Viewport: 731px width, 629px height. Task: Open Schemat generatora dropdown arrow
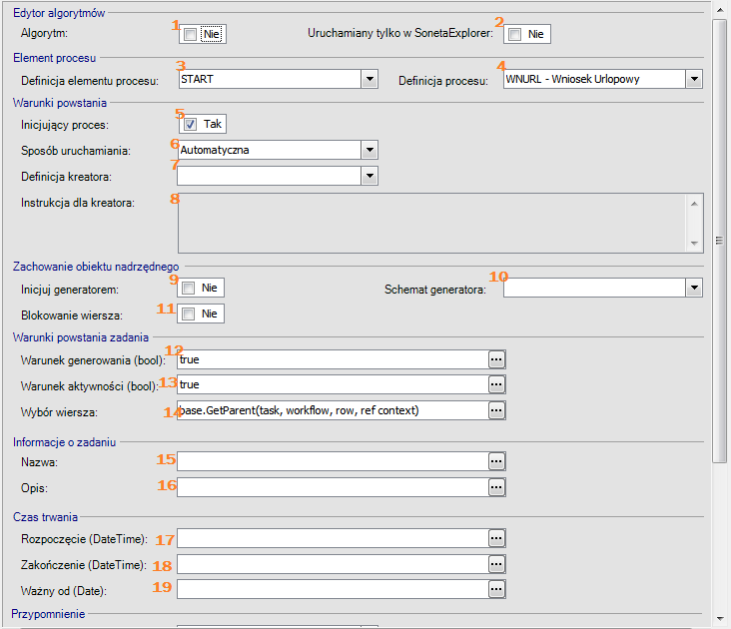[x=694, y=288]
